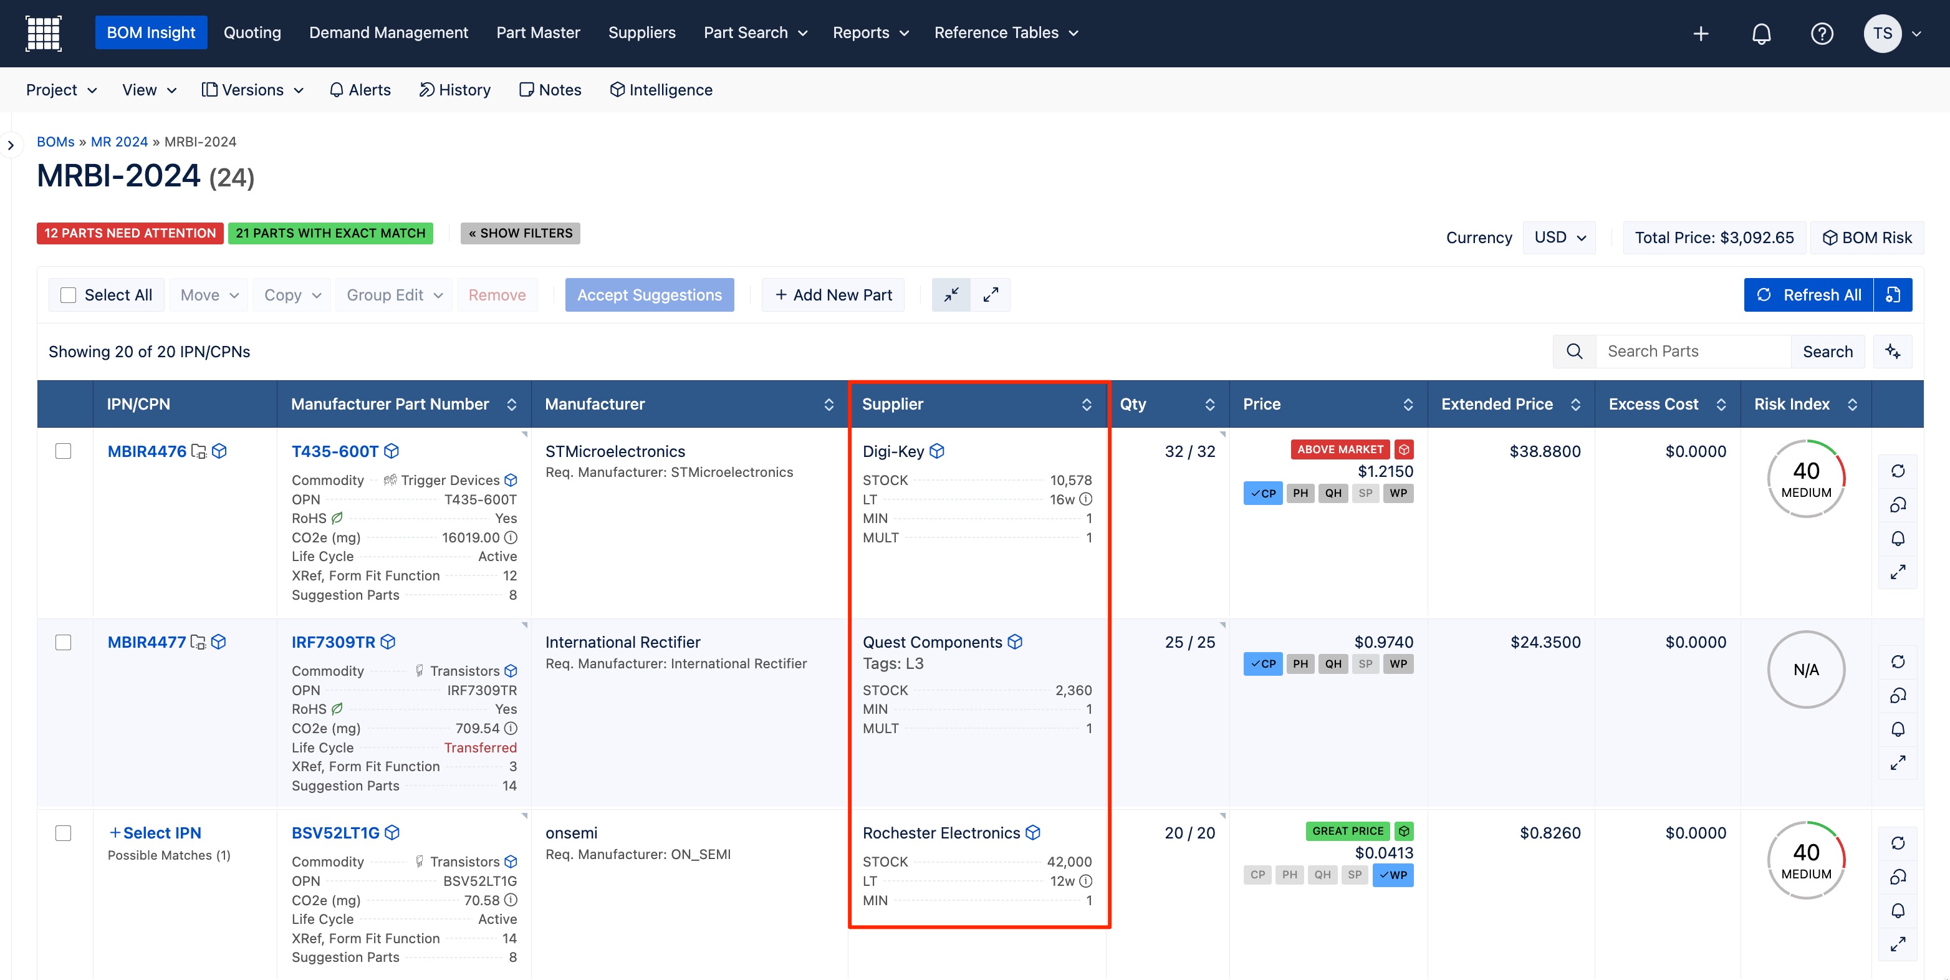Click the export icon beside Refresh All
1950x980 pixels.
[1893, 295]
